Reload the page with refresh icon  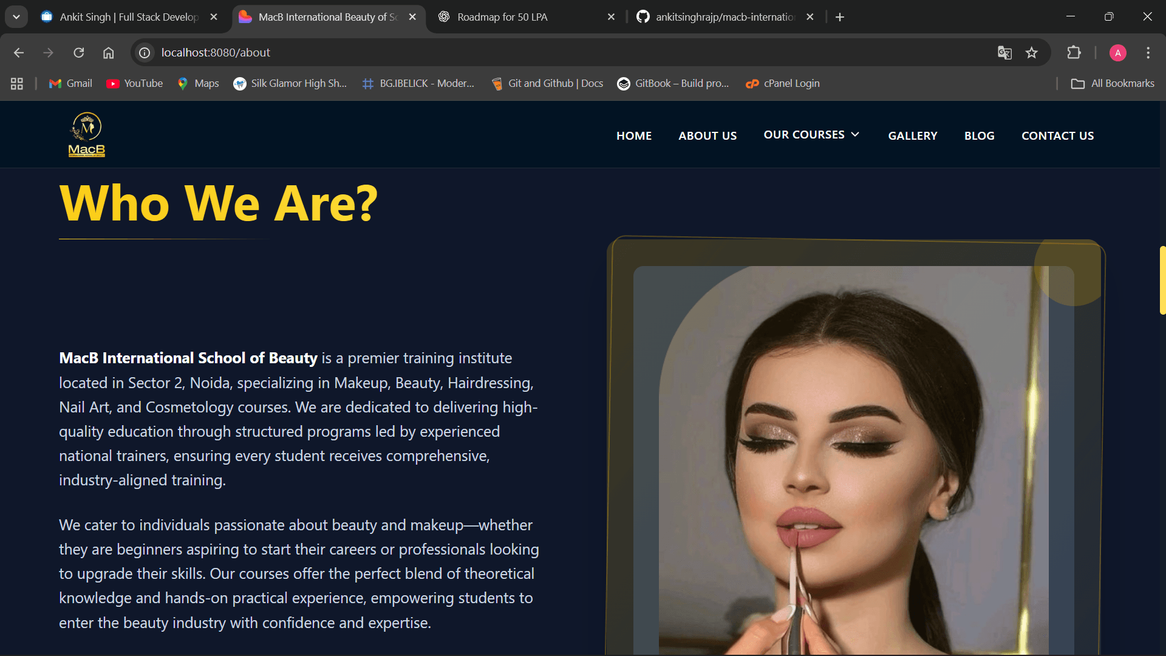79,53
